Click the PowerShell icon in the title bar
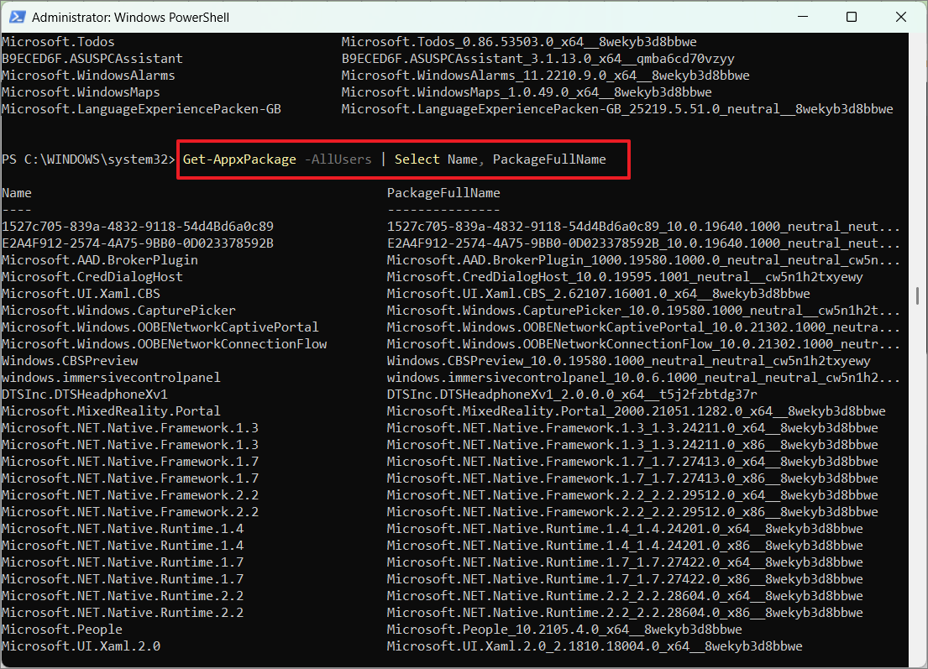Image resolution: width=928 pixels, height=669 pixels. click(17, 17)
